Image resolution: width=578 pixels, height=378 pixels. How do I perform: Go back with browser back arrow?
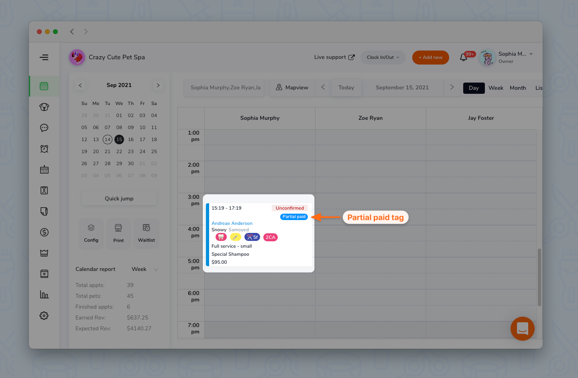(72, 32)
